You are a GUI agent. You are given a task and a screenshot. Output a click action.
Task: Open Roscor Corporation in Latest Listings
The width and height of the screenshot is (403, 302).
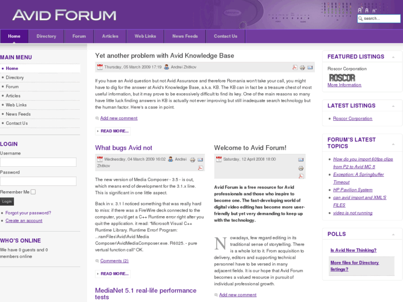353,119
